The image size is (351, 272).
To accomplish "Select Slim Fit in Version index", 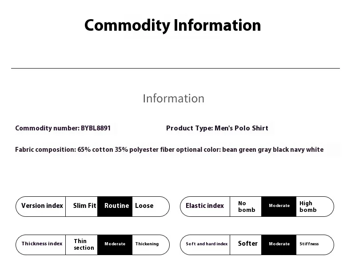I will coord(84,206).
